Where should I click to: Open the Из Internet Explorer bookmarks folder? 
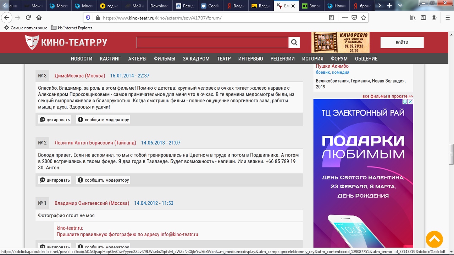(72, 28)
